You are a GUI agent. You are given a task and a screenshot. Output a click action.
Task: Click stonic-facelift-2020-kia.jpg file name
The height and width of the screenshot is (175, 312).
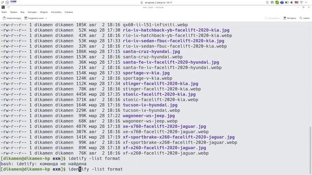click(x=159, y=94)
